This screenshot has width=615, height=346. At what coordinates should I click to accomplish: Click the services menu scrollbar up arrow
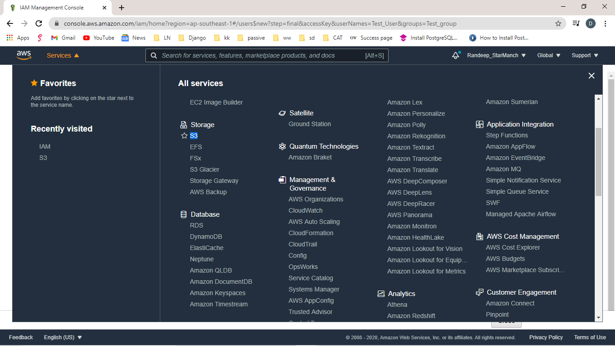point(598,98)
